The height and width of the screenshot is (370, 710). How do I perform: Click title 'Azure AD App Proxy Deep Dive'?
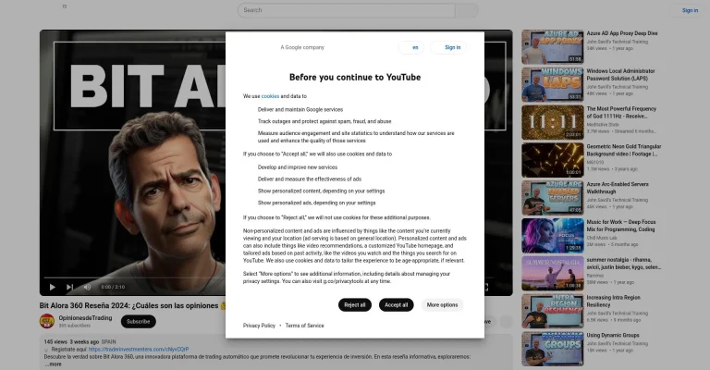(621, 33)
